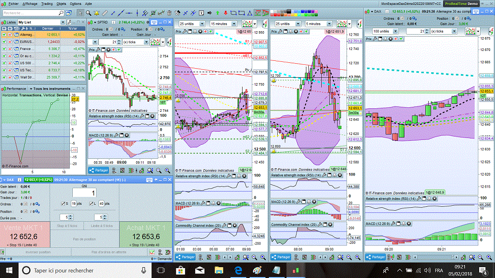
Task: Open the Affichage menu
Action: [x=30, y=4]
